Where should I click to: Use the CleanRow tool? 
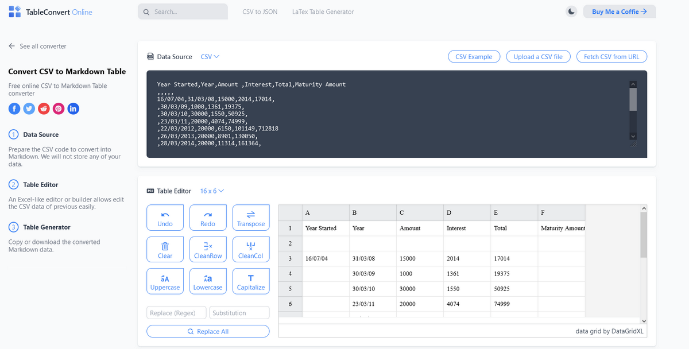[x=208, y=249]
